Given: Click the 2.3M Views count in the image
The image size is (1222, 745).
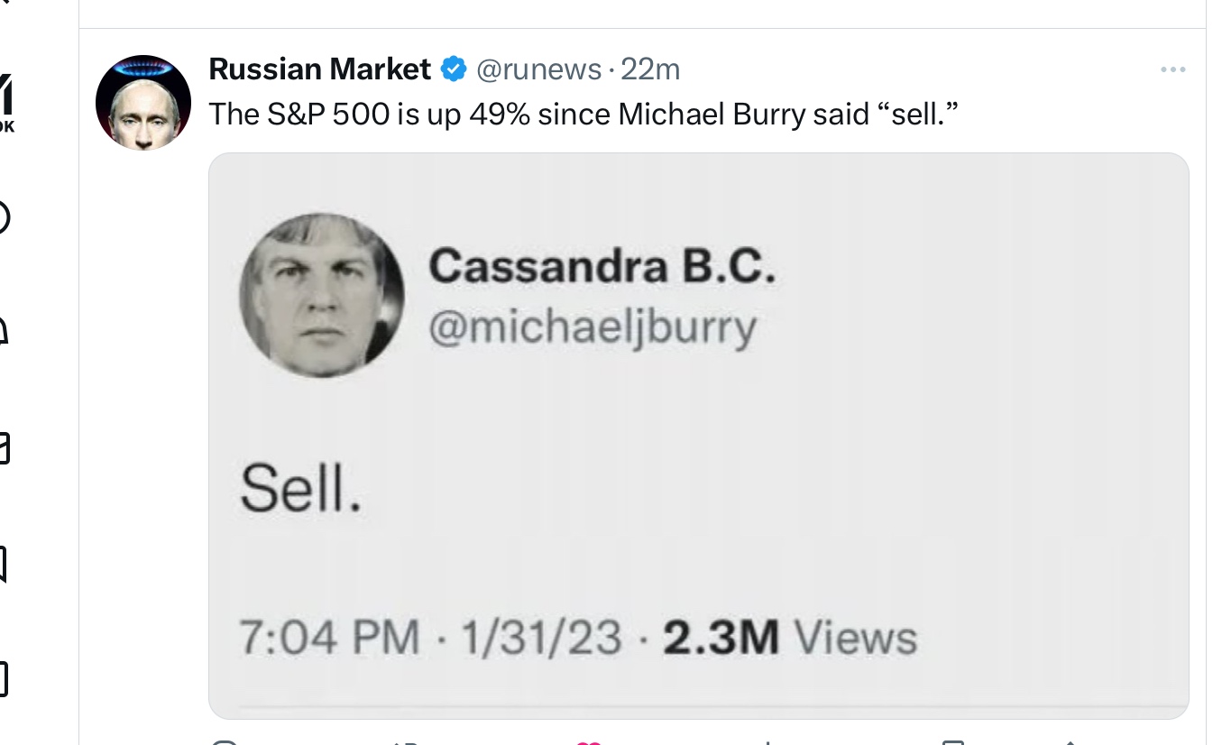Looking at the screenshot, I should tap(789, 639).
